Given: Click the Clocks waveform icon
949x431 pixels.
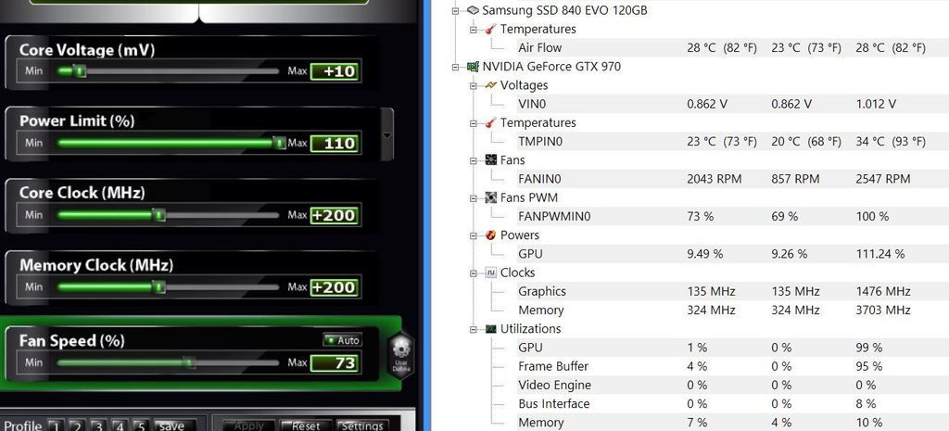Looking at the screenshot, I should click(491, 273).
